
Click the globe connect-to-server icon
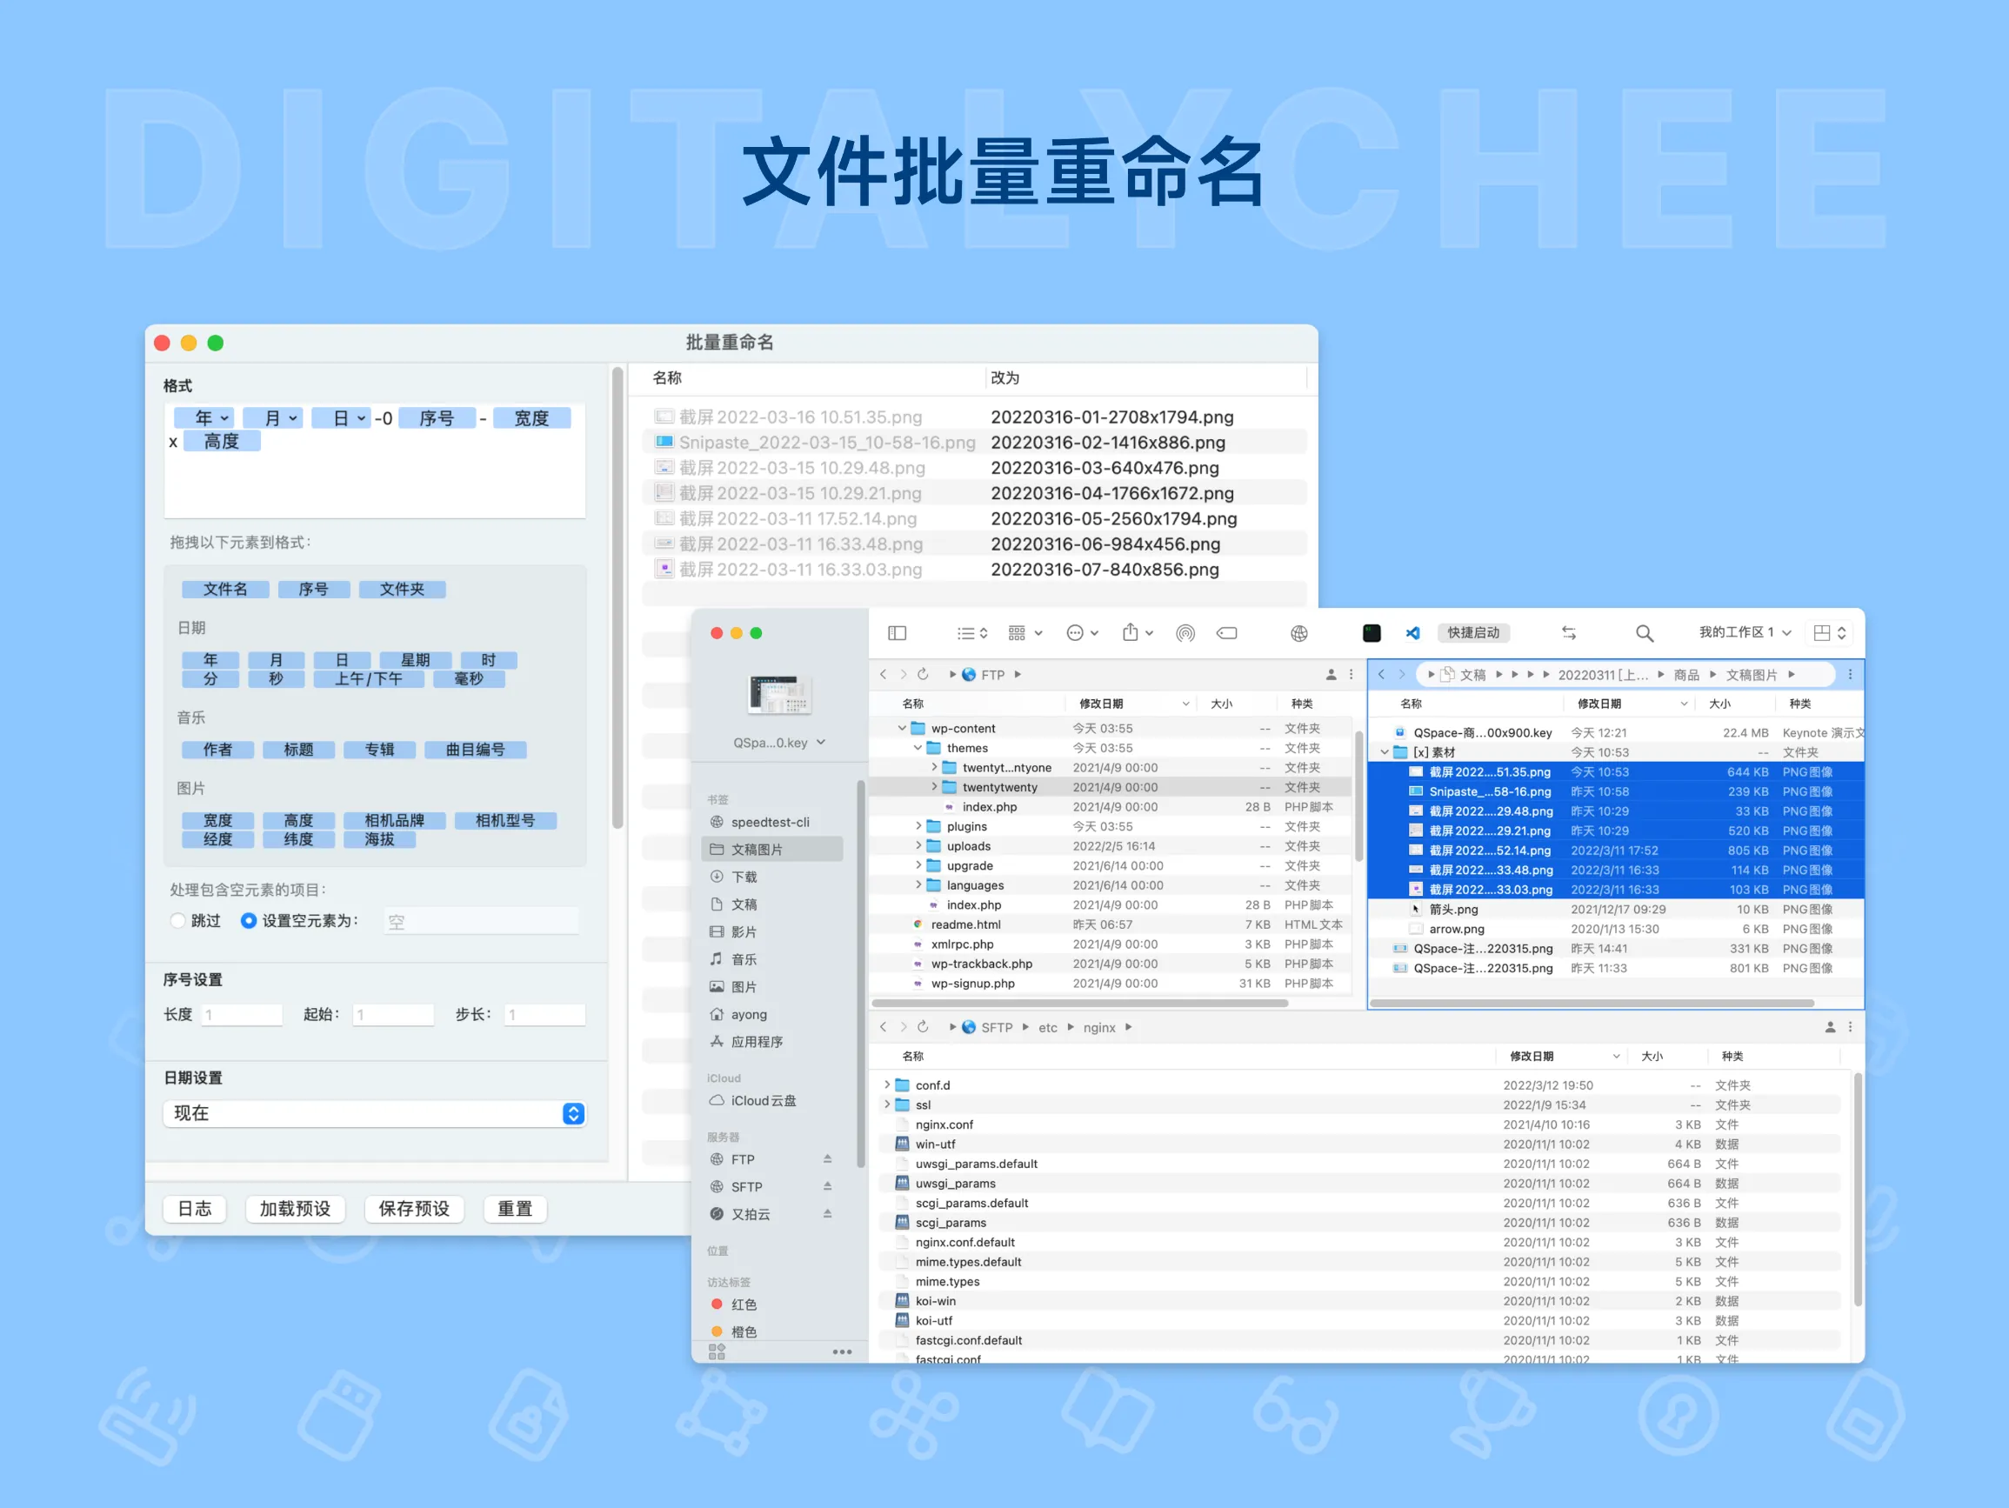(x=1298, y=633)
